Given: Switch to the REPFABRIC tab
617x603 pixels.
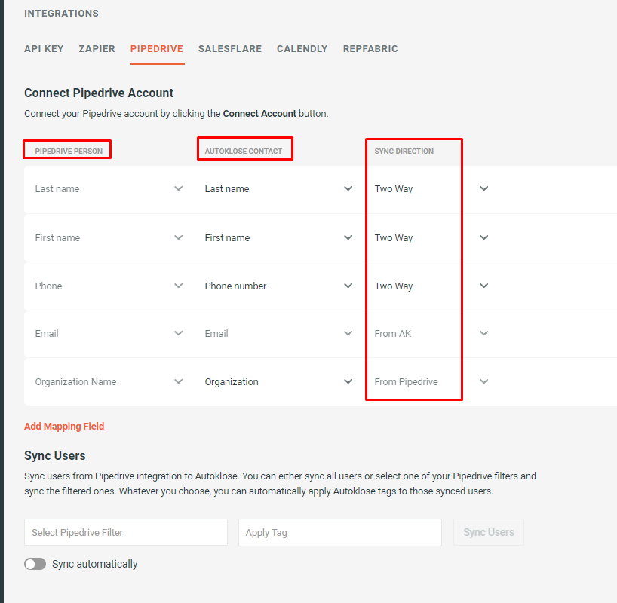Looking at the screenshot, I should point(370,49).
